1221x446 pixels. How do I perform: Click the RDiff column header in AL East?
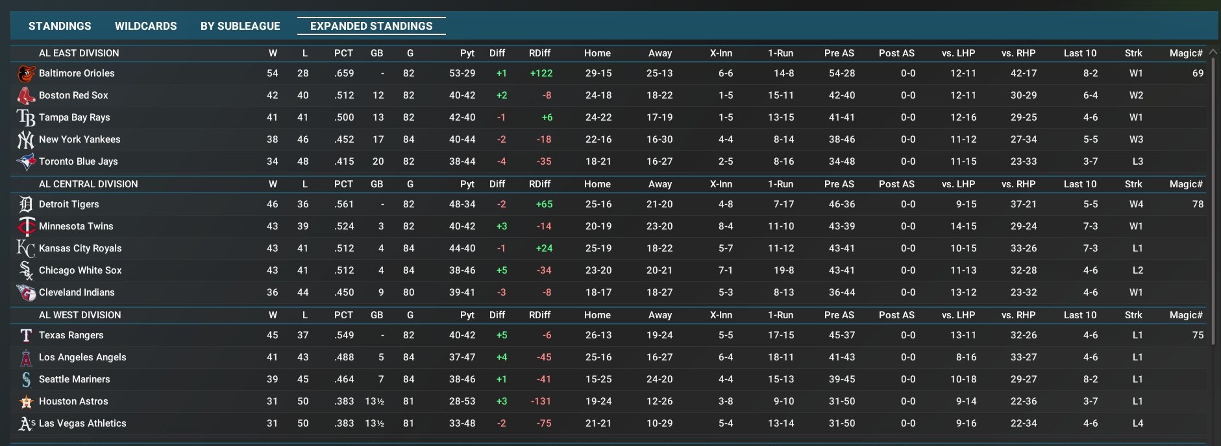coord(539,53)
